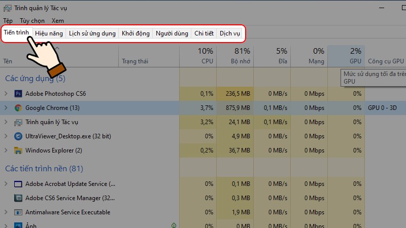Click the Các ứng dụng (5) group header
The width and height of the screenshot is (406, 228).
click(35, 79)
